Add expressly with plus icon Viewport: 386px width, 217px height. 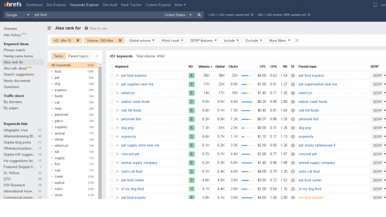(117, 136)
